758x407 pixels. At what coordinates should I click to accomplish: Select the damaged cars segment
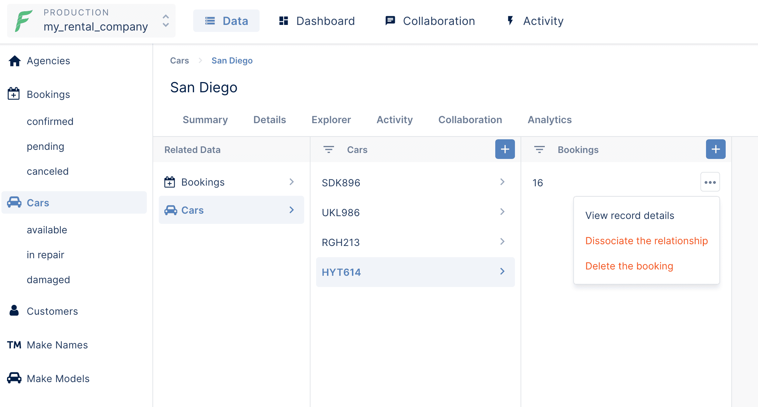48,280
